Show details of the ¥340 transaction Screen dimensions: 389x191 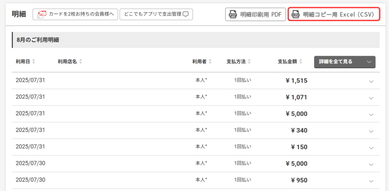pyautogui.click(x=371, y=131)
